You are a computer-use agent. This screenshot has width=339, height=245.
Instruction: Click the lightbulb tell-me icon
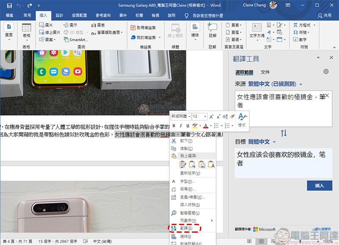tap(186, 16)
